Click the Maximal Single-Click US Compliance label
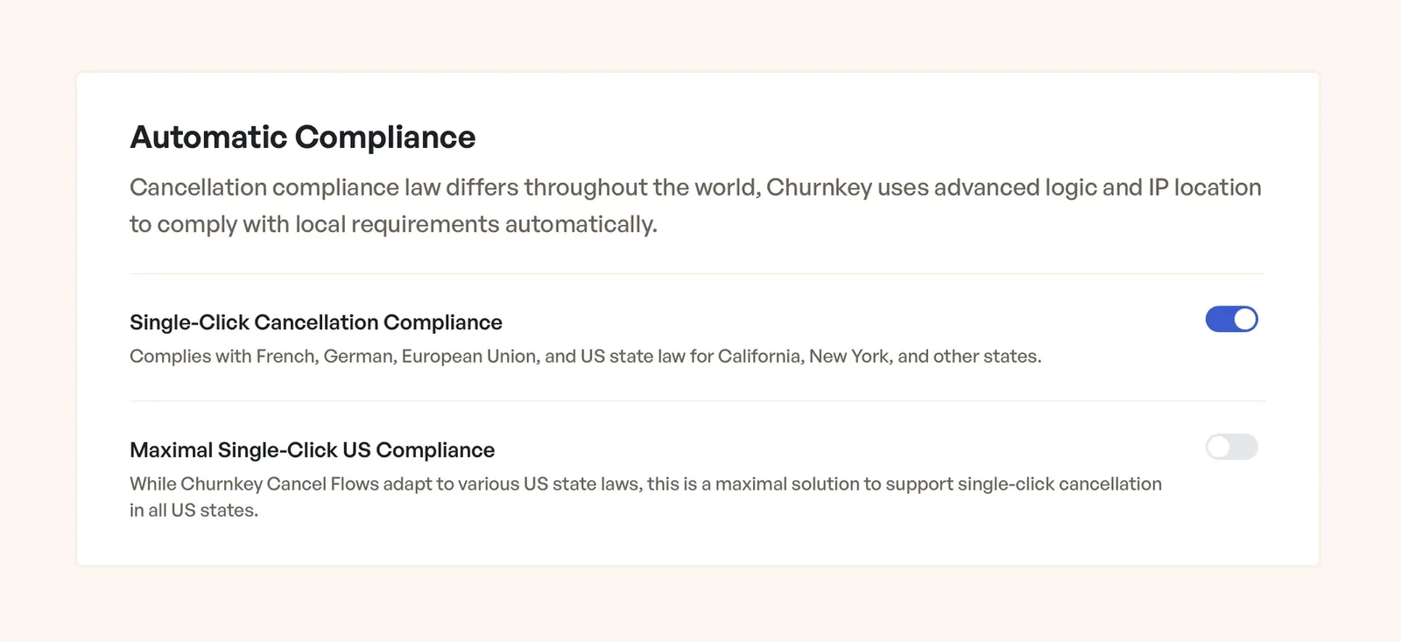This screenshot has height=642, width=1401. tap(313, 450)
